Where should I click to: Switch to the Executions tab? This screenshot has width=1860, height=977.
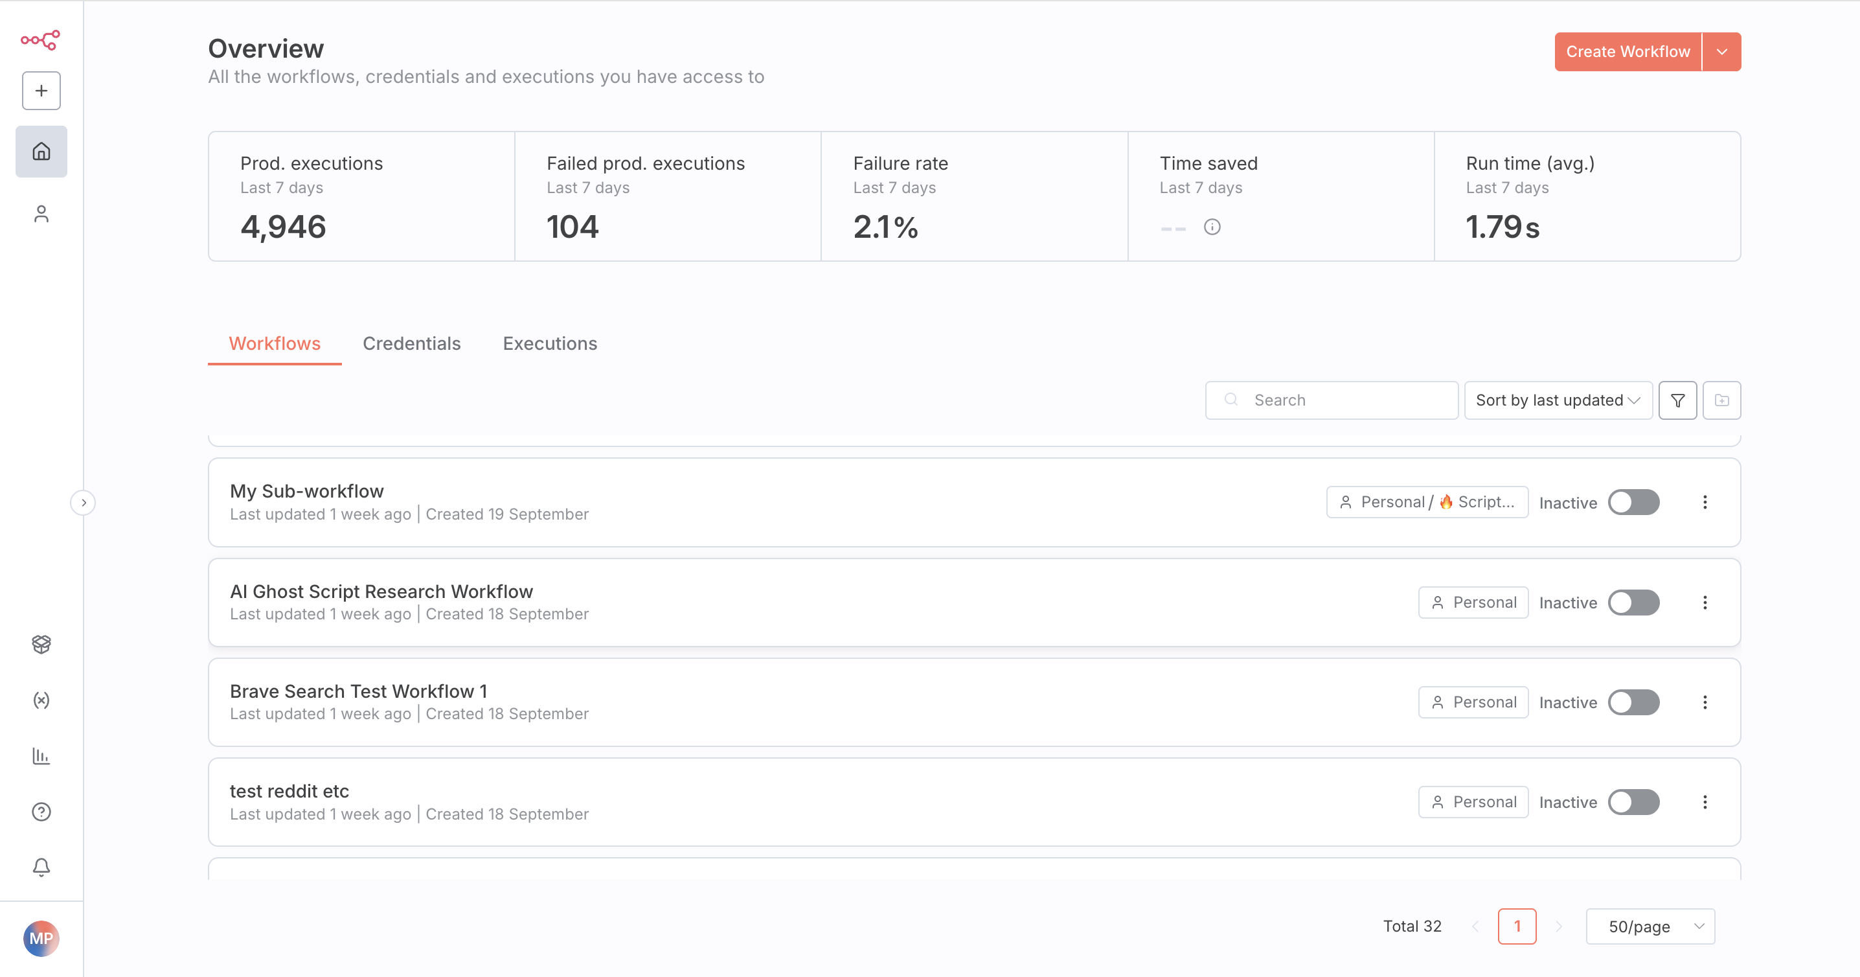click(549, 344)
